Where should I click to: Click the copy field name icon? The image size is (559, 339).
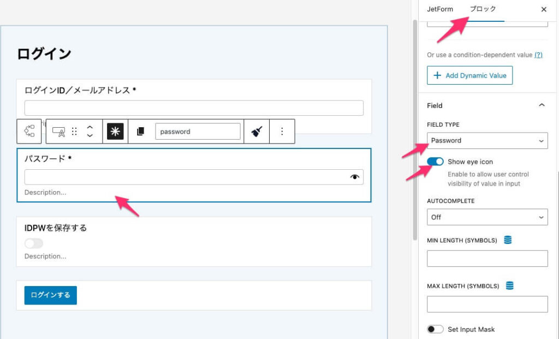[141, 132]
